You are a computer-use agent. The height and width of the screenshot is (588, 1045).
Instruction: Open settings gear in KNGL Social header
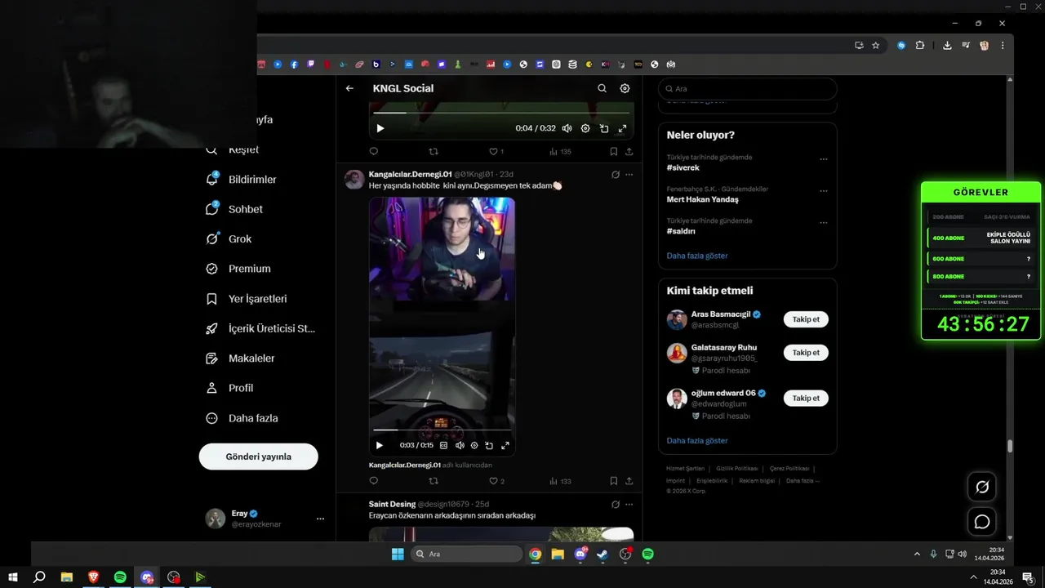625,88
